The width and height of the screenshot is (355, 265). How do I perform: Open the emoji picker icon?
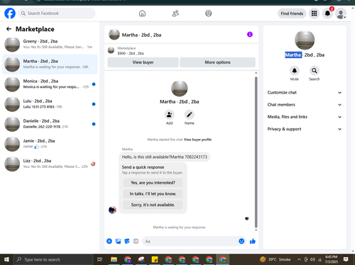pos(241,241)
